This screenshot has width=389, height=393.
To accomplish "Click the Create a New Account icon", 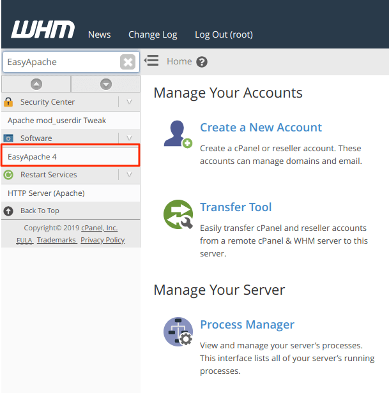I will [178, 134].
